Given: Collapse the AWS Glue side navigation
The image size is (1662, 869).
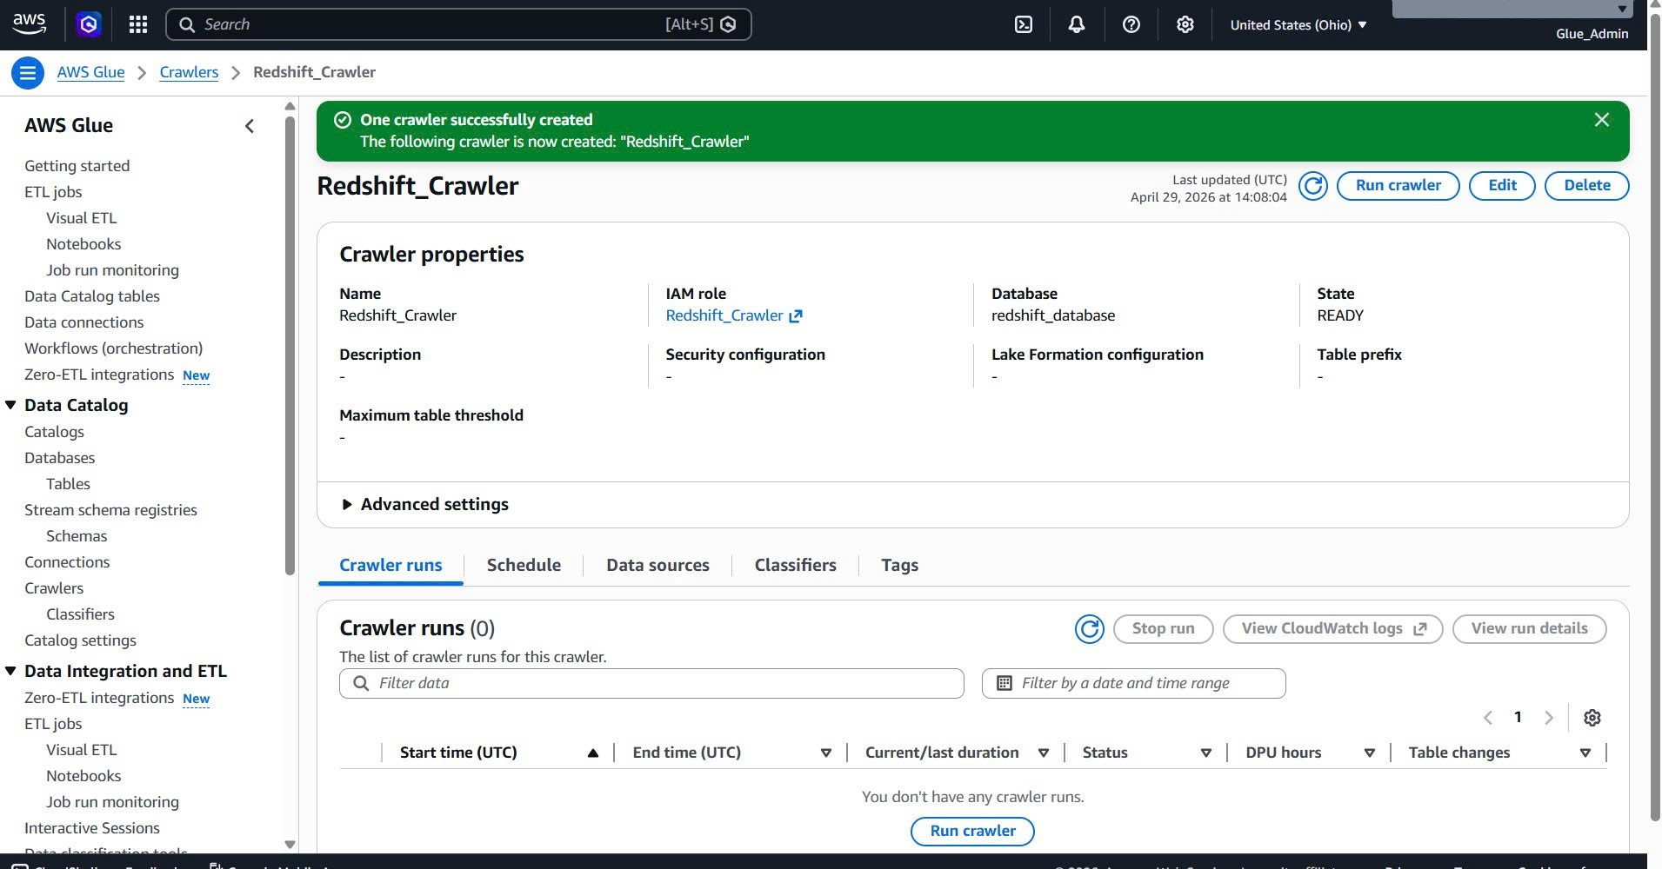Looking at the screenshot, I should click(250, 126).
